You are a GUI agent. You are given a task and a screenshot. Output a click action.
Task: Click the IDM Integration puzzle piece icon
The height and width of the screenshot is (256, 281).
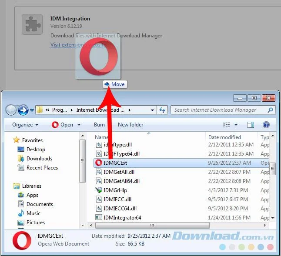click(x=32, y=24)
